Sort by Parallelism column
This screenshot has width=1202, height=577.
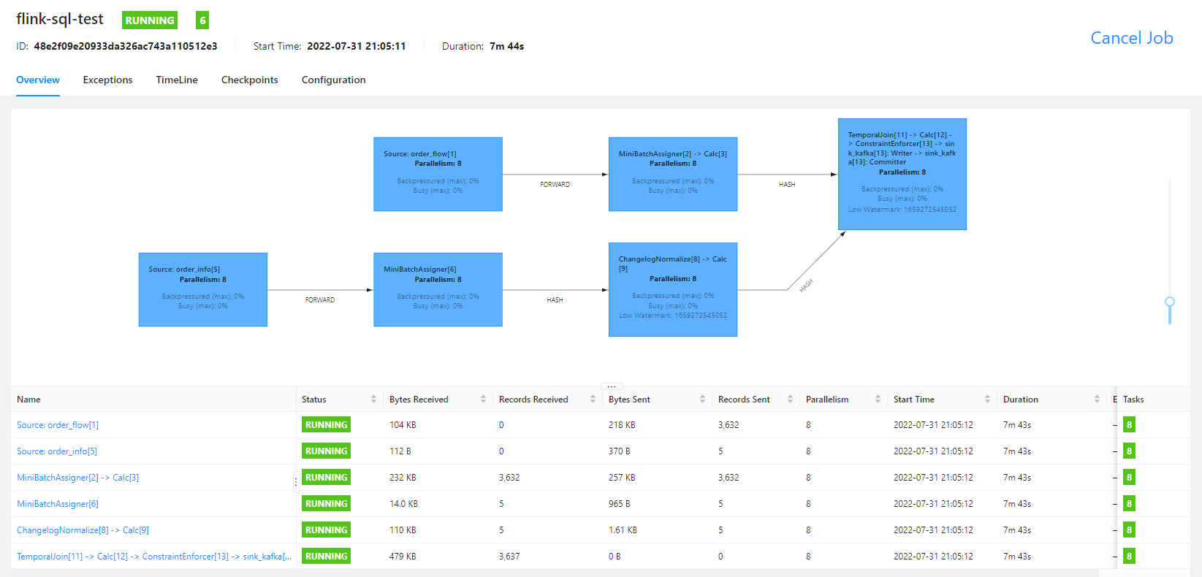click(878, 399)
